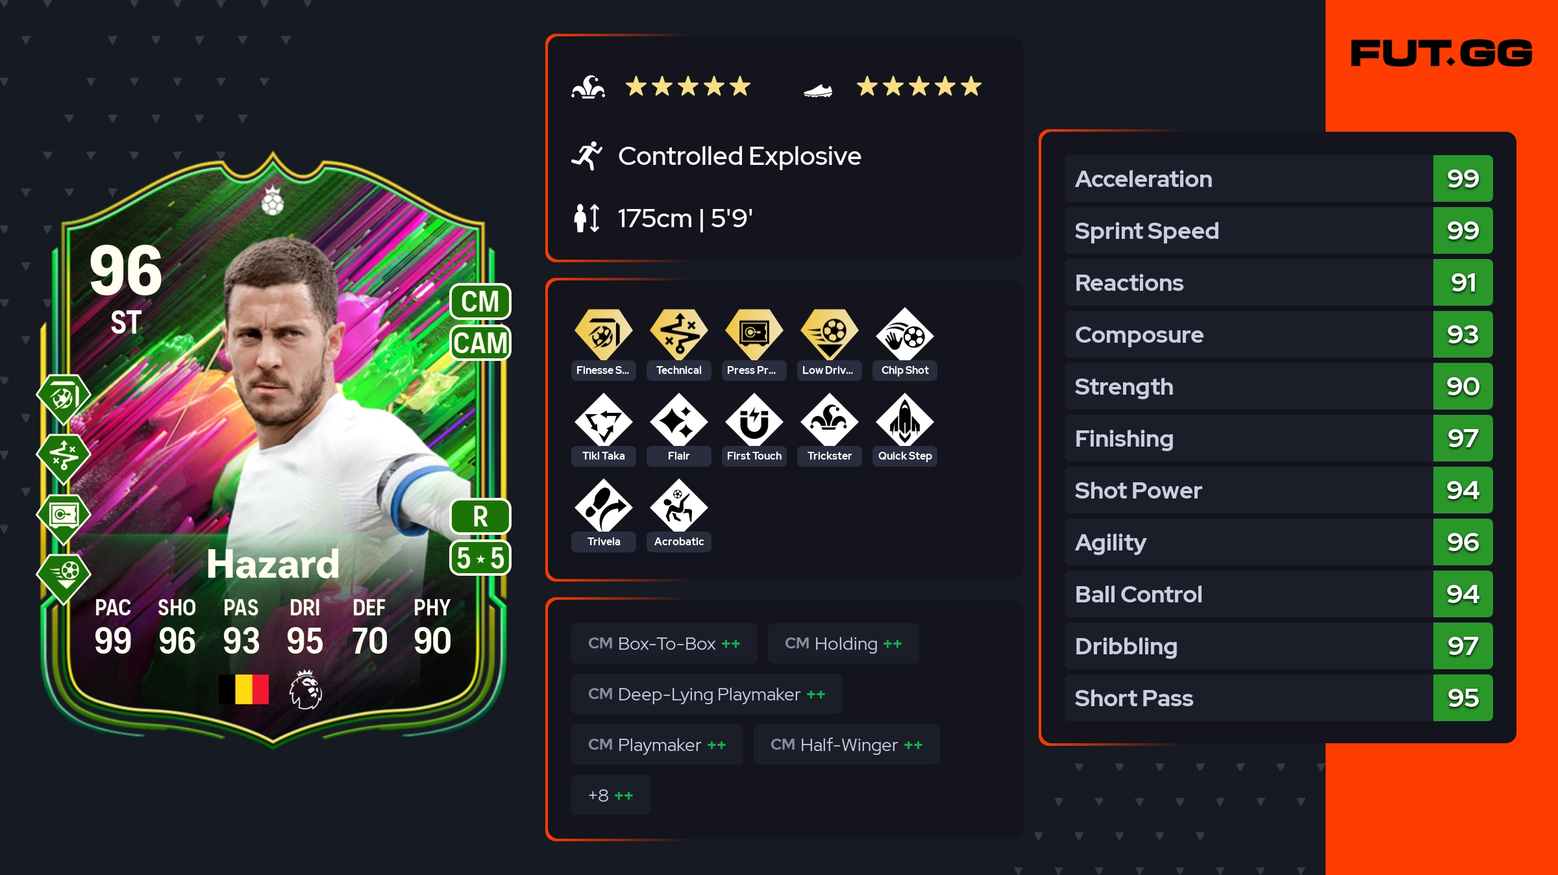The width and height of the screenshot is (1558, 875).
Task: Click the Quick Step rocket icon
Action: [904, 420]
